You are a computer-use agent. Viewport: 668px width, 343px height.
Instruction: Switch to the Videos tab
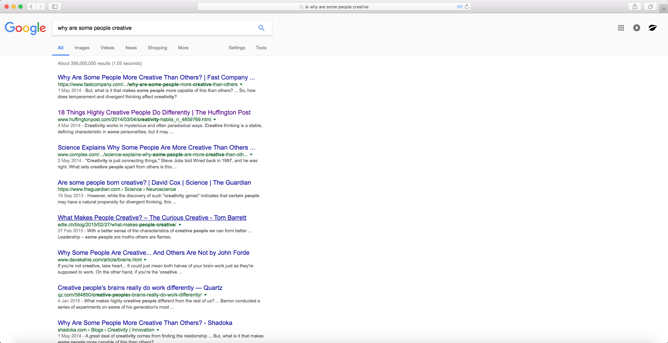pyautogui.click(x=107, y=48)
